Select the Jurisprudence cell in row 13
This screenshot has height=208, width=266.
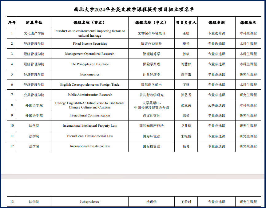tap(89, 202)
